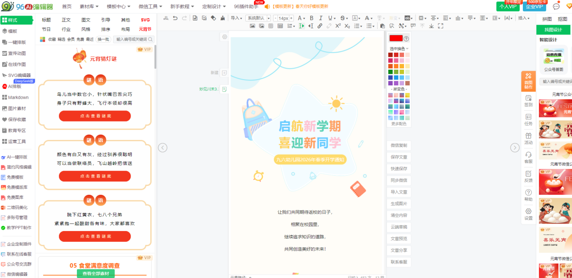The width and height of the screenshot is (572, 278).
Task: Expand the 导入 import dropdown
Action: (236, 18)
